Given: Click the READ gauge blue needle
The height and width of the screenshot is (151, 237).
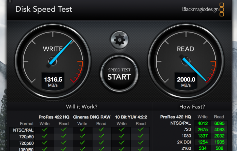Looking at the screenshot, I should (194, 69).
